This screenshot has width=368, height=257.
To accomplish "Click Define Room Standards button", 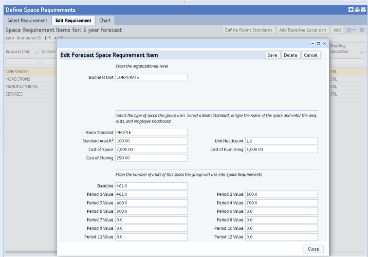I will [x=249, y=31].
